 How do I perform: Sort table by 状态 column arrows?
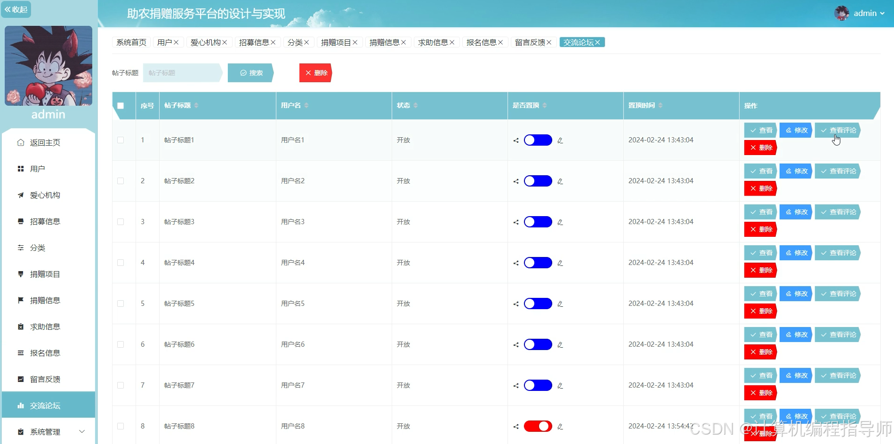416,105
